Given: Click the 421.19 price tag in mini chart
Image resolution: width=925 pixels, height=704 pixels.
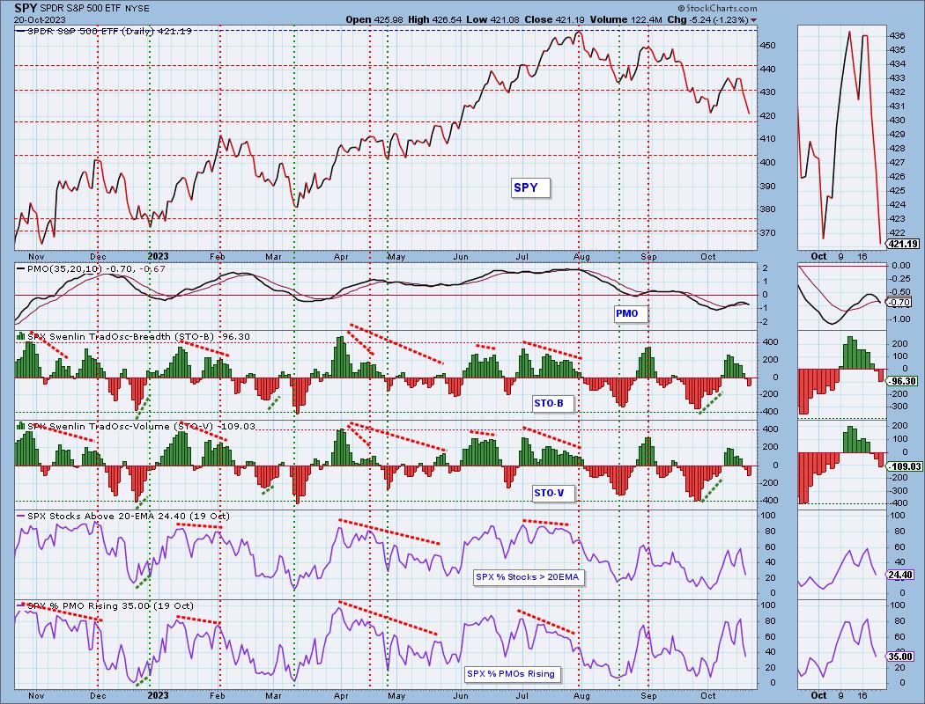Looking at the screenshot, I should point(903,244).
